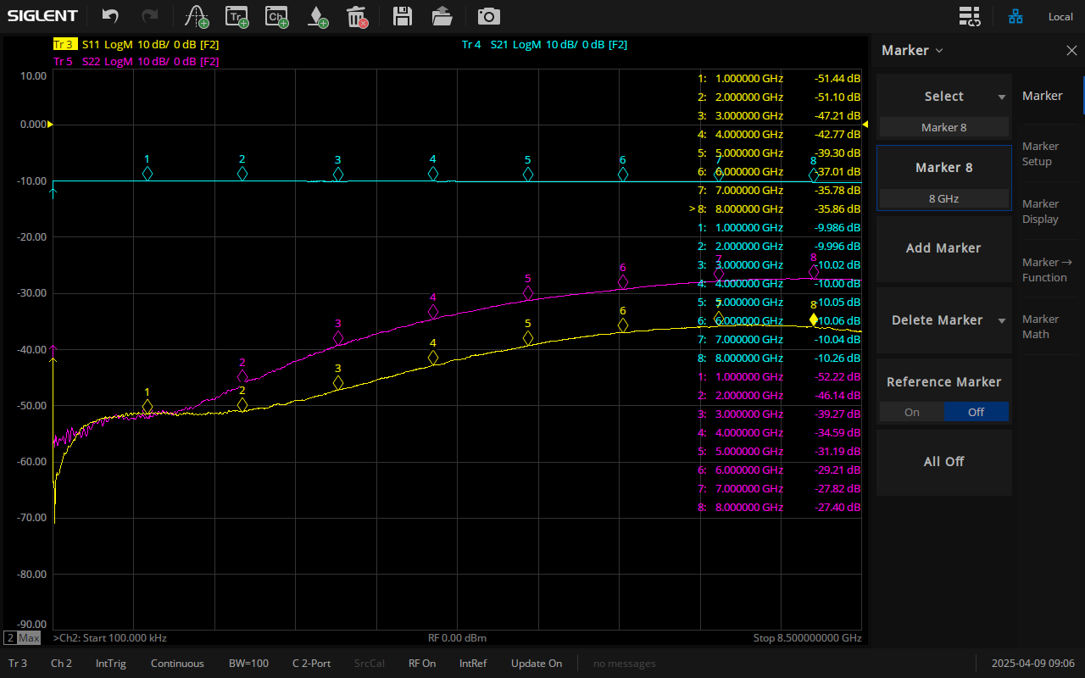Click the All Off button
This screenshot has height=678, width=1085.
(x=943, y=461)
